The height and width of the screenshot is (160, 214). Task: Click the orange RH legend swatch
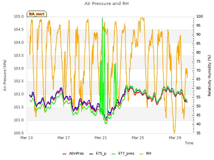pyautogui.click(x=141, y=154)
